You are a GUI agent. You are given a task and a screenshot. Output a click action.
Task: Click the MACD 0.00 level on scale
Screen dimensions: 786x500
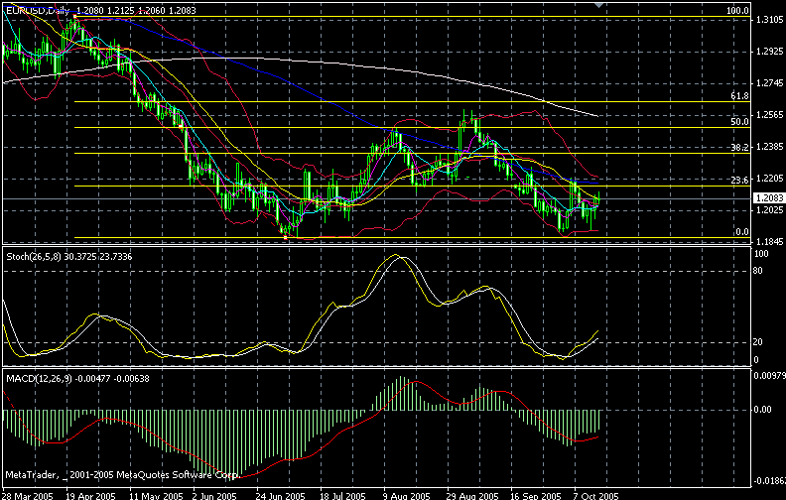point(764,408)
